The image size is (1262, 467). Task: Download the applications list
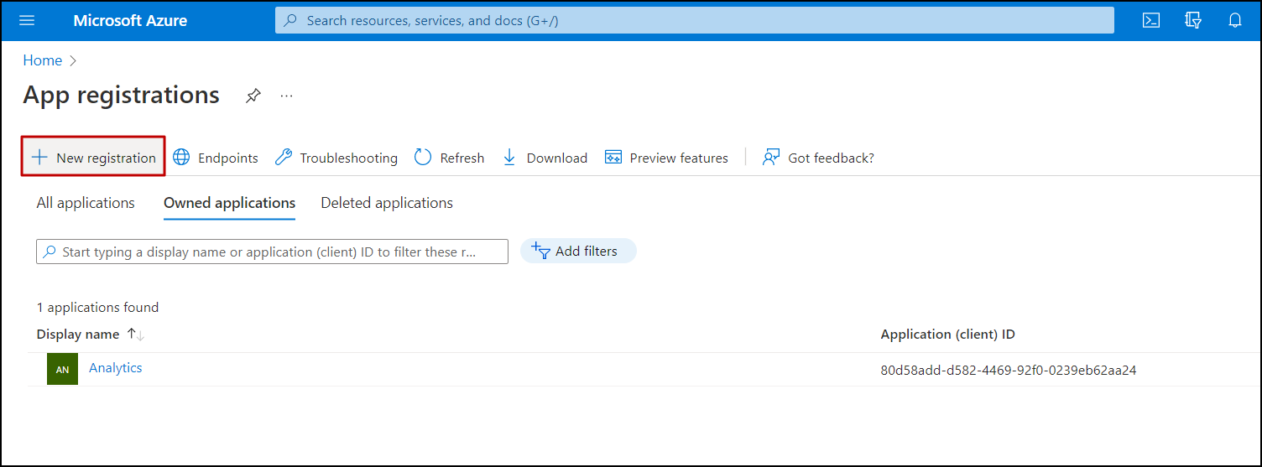pos(545,158)
